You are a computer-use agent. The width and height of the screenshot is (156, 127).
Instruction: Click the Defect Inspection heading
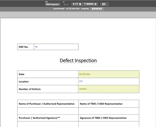pyautogui.click(x=78, y=60)
